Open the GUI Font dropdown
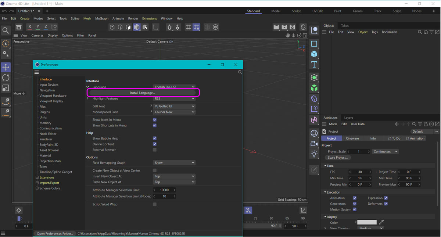 174,106
